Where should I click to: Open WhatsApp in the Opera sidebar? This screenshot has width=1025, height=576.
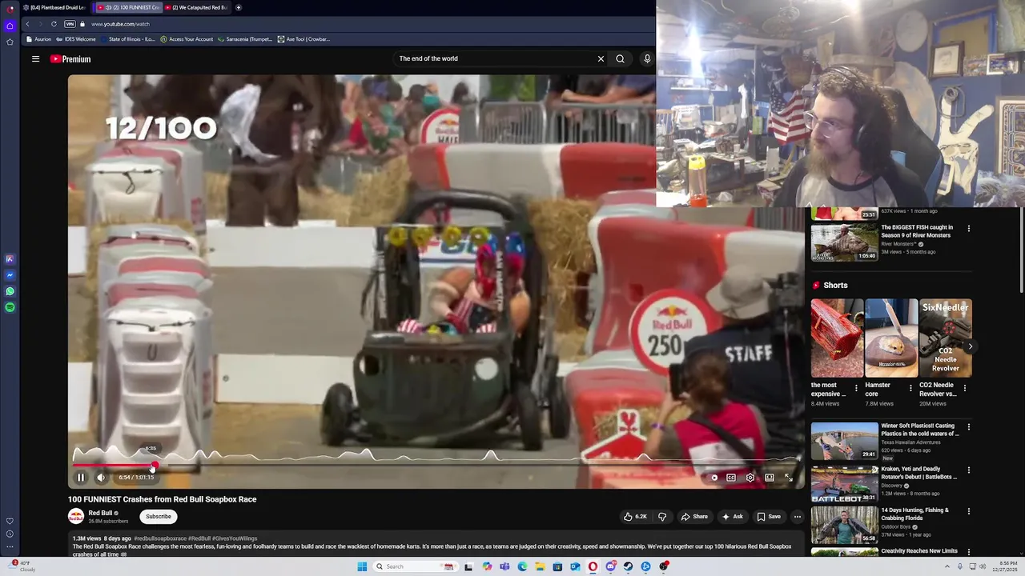pyautogui.click(x=10, y=291)
